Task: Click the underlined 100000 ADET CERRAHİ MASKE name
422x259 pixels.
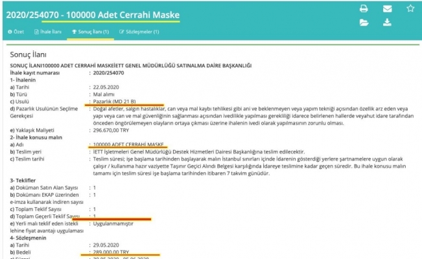Action: 127,144
